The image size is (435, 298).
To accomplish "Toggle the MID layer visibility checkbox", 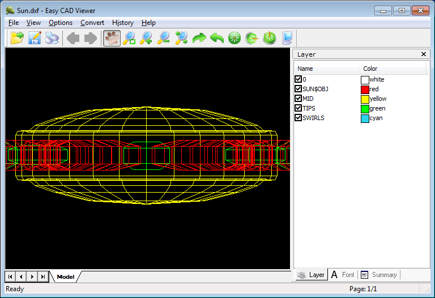I will (x=298, y=99).
